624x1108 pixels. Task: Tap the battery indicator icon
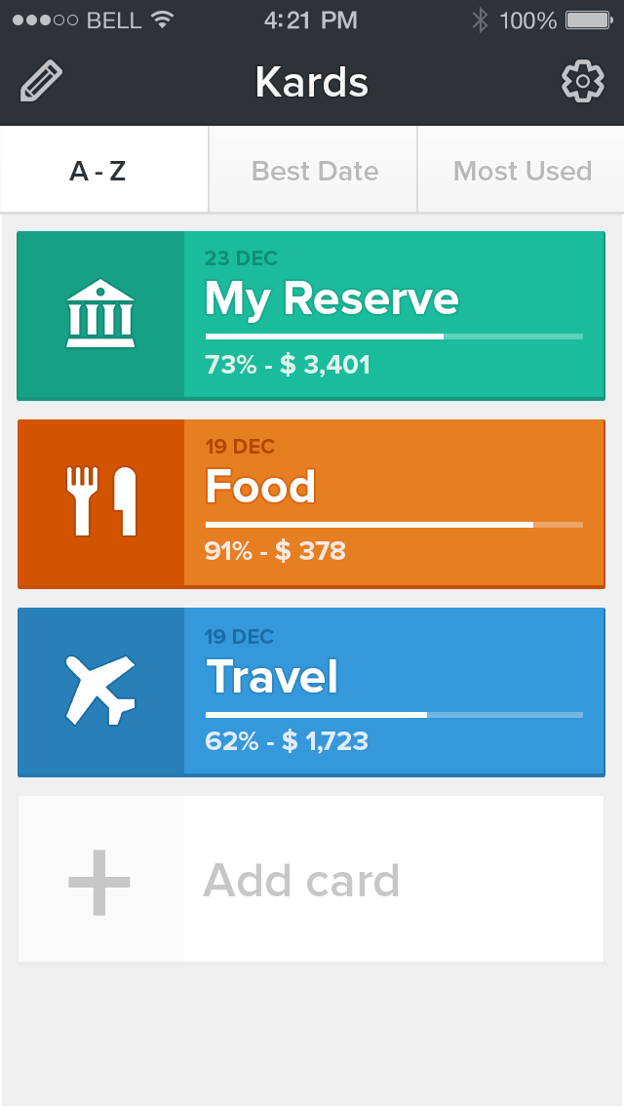589,20
